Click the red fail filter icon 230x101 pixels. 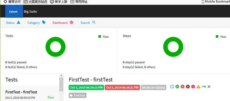[x=183, y=87]
